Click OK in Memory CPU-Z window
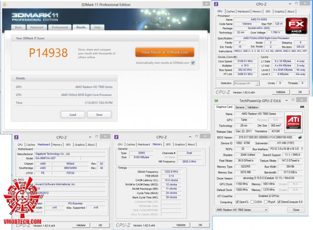Viewport: 313px width, 230px height. point(200,225)
